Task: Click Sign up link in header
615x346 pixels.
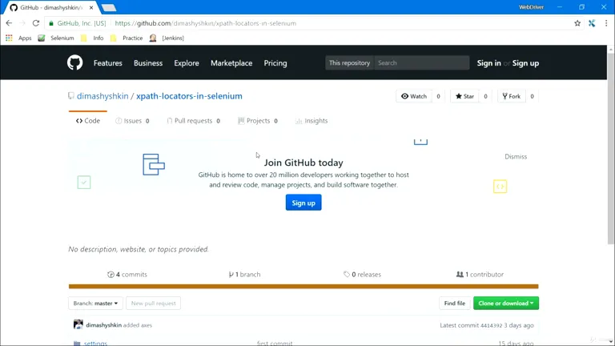Action: [525, 63]
